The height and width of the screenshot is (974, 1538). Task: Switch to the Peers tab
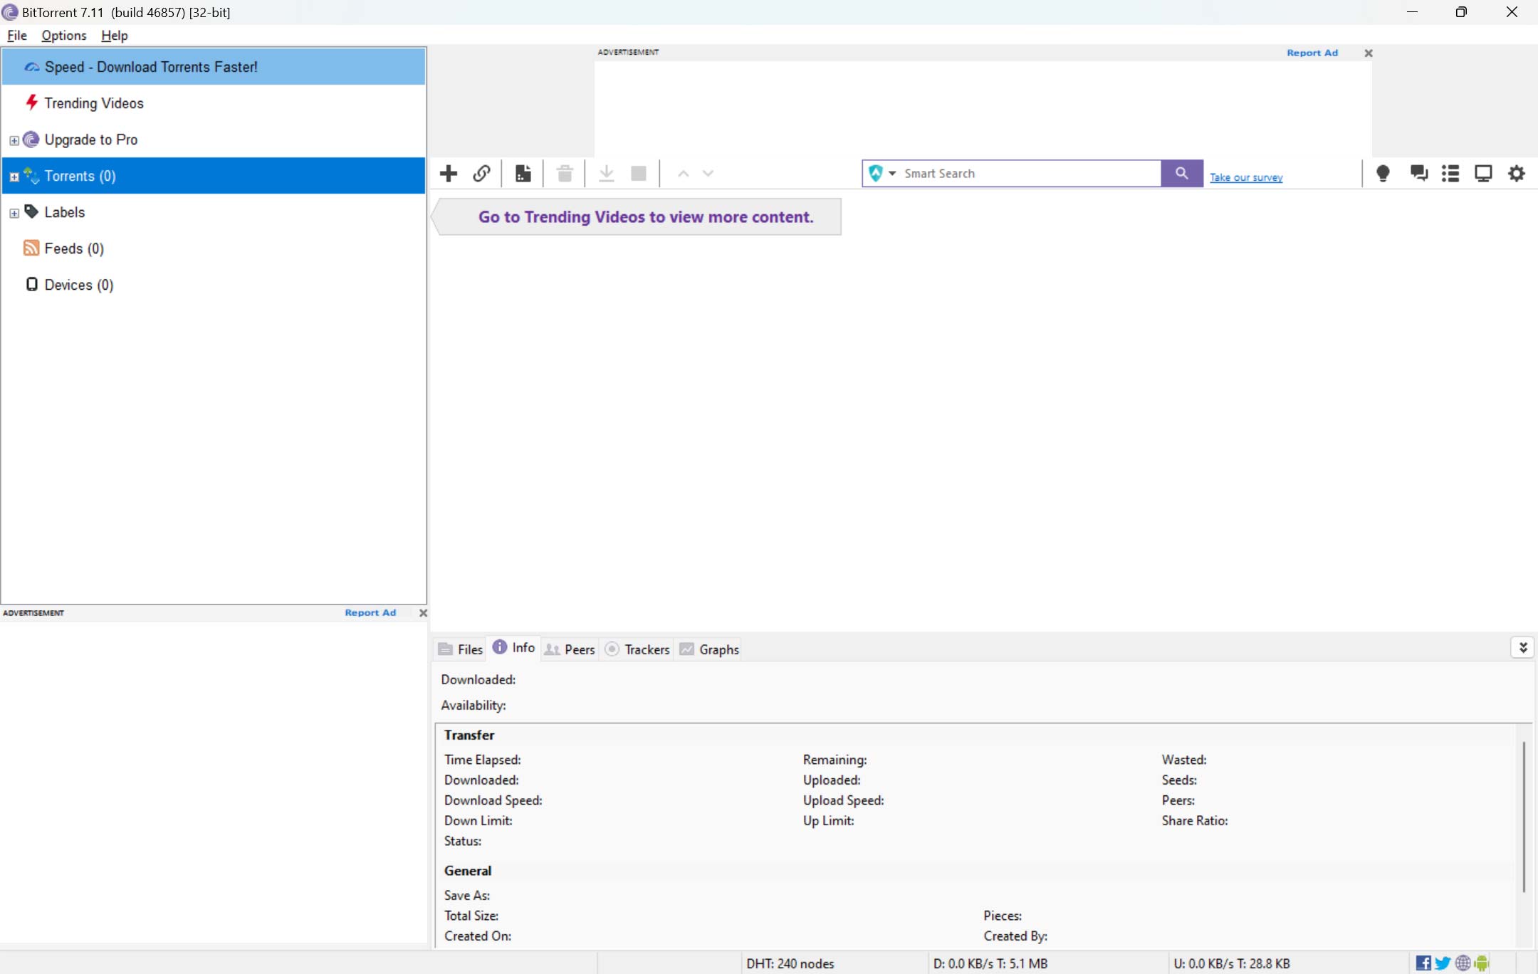(x=570, y=649)
